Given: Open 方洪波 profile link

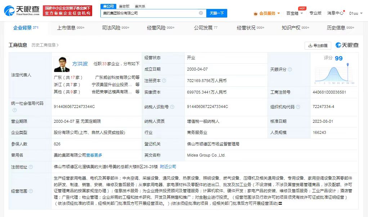Looking at the screenshot, I should point(80,64).
